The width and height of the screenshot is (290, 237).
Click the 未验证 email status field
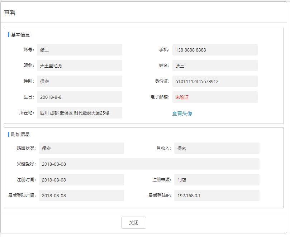click(215, 97)
